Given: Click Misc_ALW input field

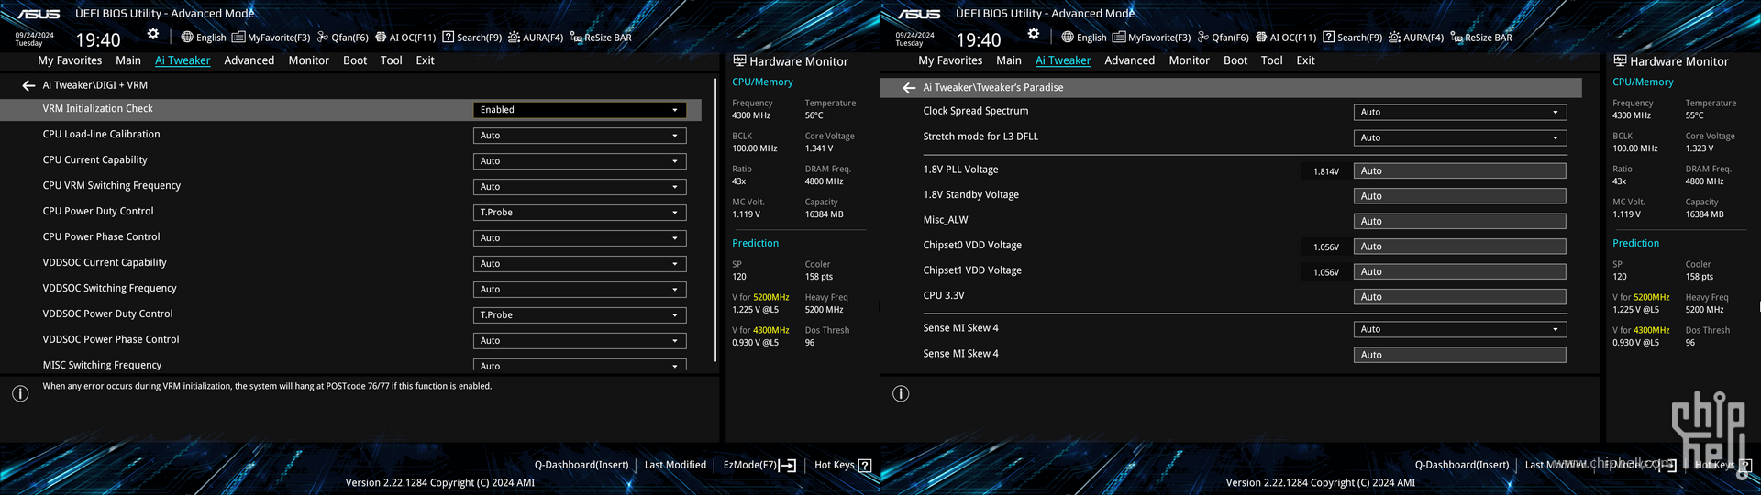Looking at the screenshot, I should 1460,222.
